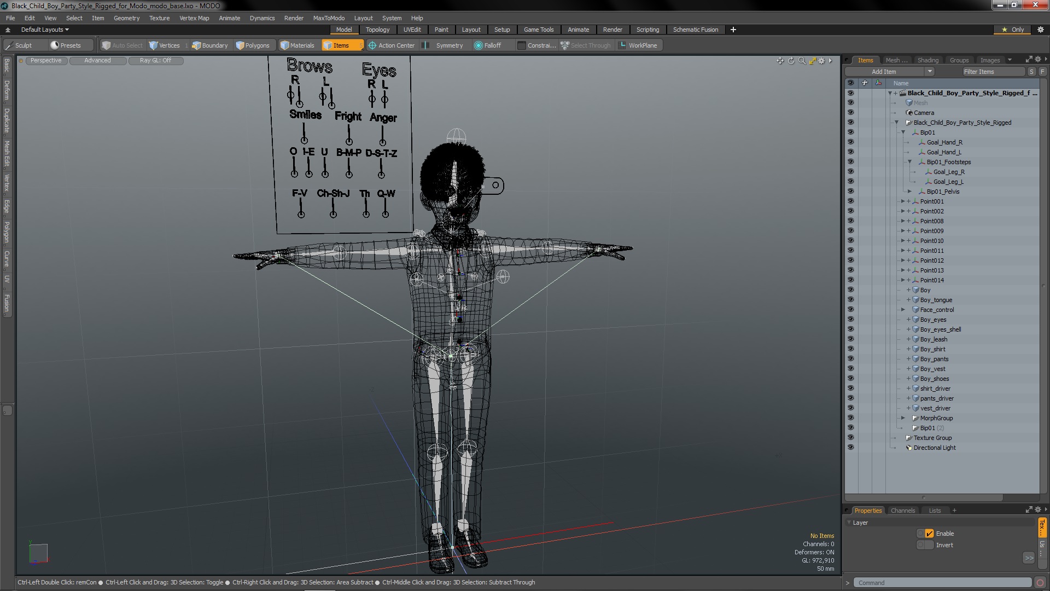Image resolution: width=1050 pixels, height=591 pixels.
Task: Click the Perspective view button
Action: (46, 61)
